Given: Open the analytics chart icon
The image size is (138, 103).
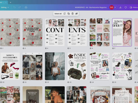Looking at the screenshot, I should click(120, 7).
